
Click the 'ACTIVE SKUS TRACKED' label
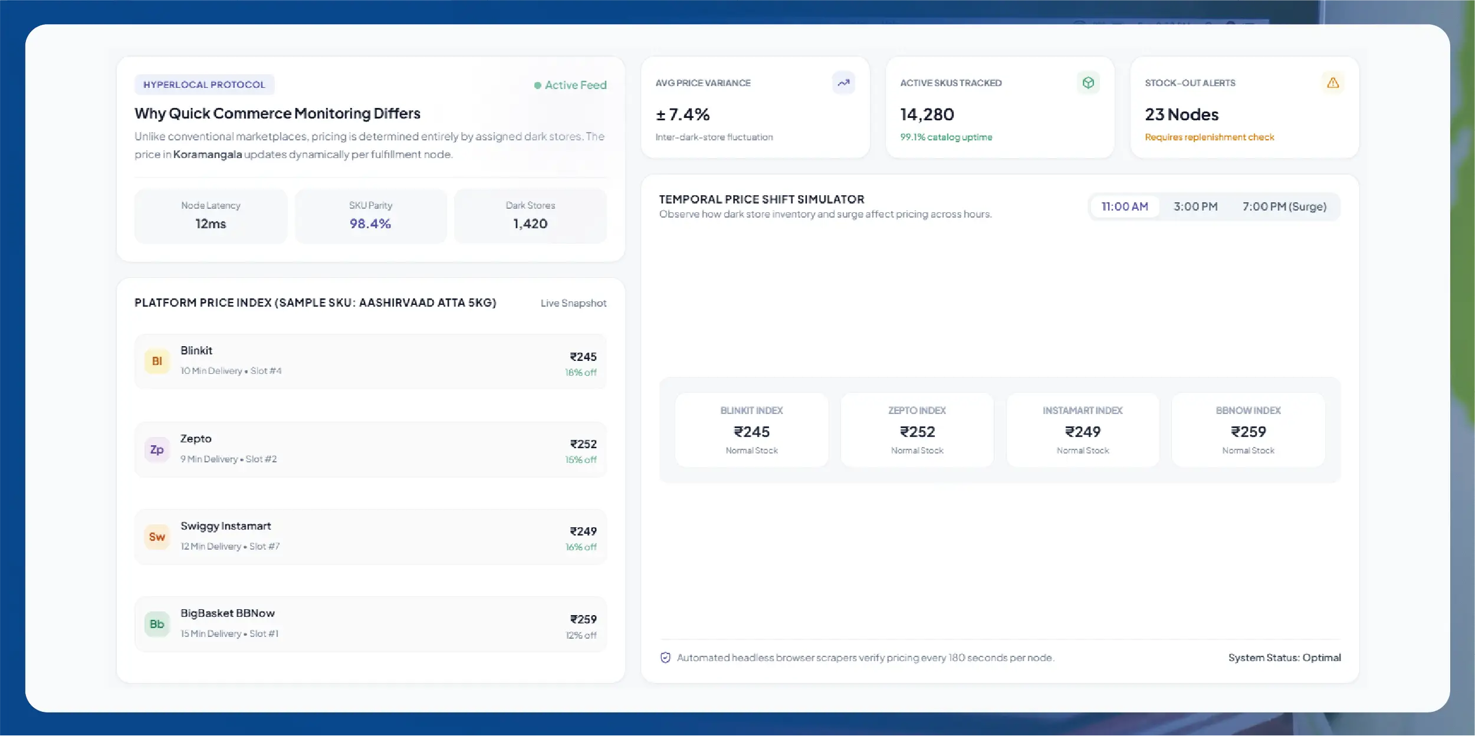pyautogui.click(x=951, y=83)
